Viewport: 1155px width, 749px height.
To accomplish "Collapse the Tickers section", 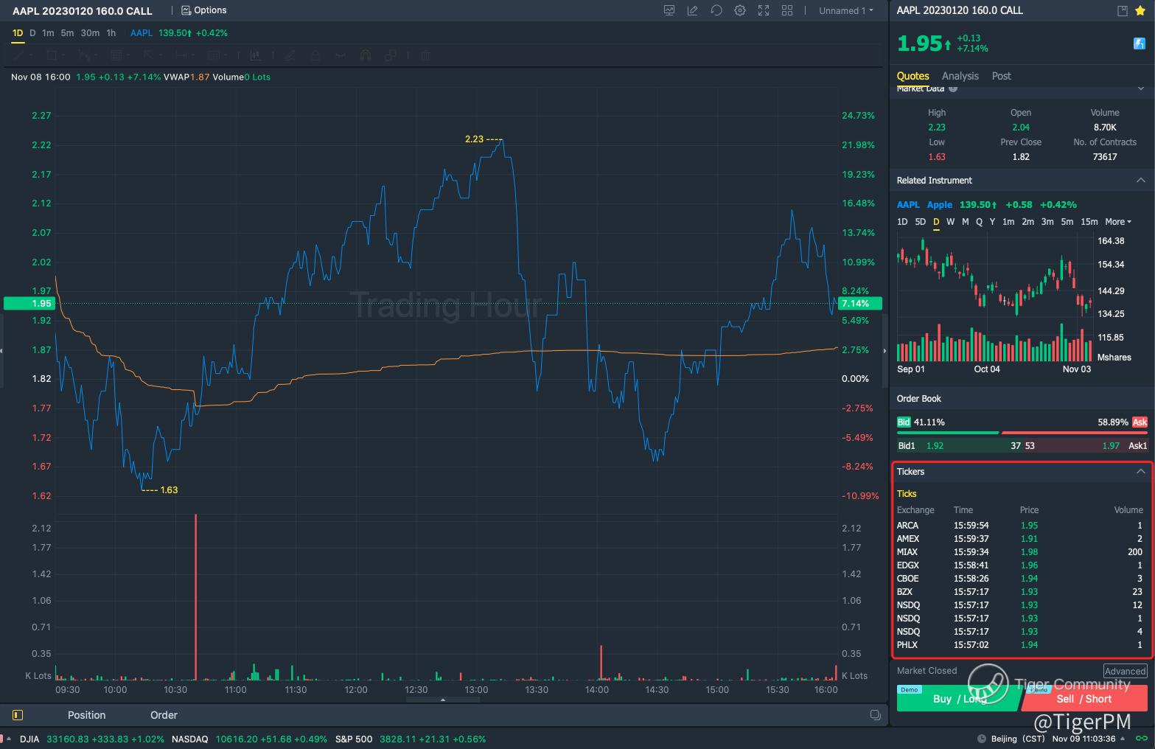I will [x=1140, y=472].
